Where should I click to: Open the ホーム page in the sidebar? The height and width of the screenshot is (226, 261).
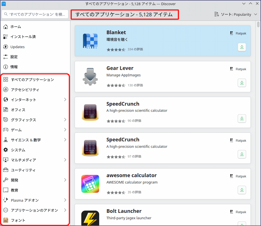tap(16, 27)
